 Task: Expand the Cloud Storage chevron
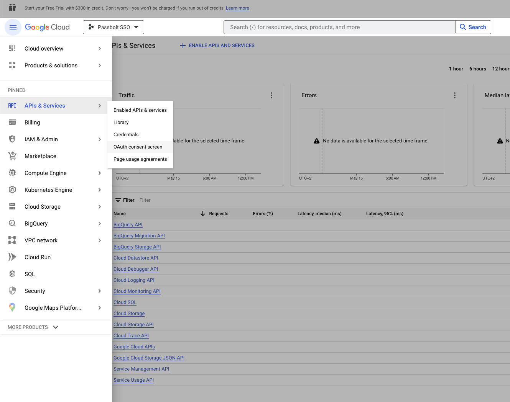point(100,207)
